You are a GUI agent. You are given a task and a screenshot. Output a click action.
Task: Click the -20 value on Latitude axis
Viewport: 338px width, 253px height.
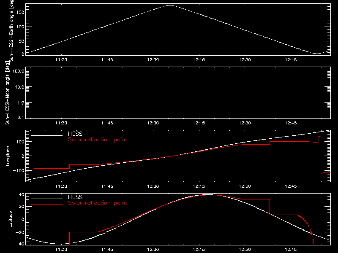tap(20, 232)
